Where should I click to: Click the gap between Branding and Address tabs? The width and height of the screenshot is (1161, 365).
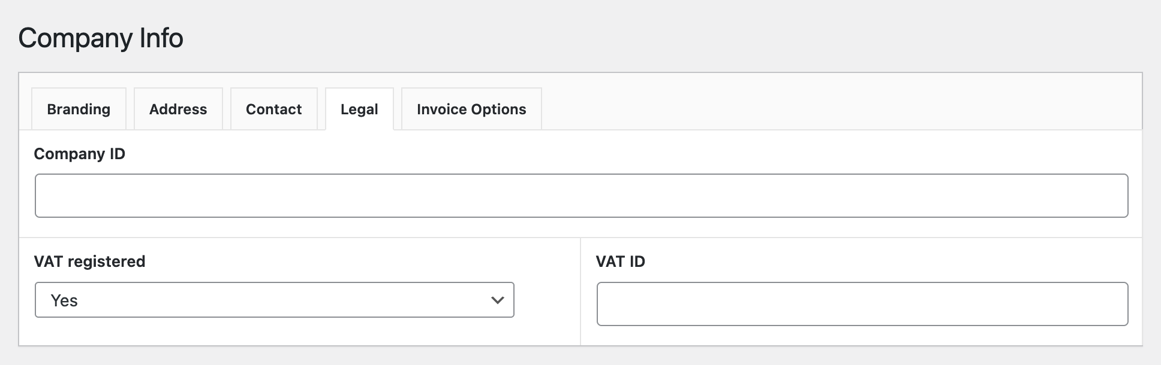coord(130,109)
